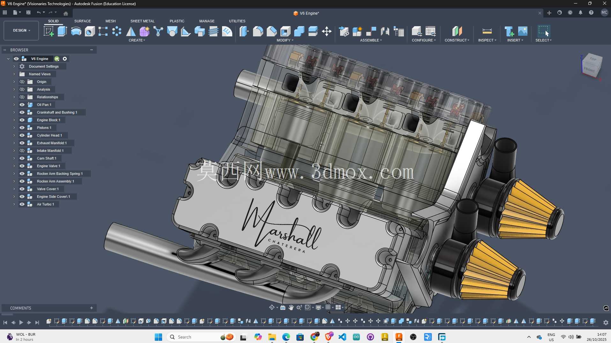Select the Thread tool icon
This screenshot has height=343, width=611.
click(x=213, y=31)
